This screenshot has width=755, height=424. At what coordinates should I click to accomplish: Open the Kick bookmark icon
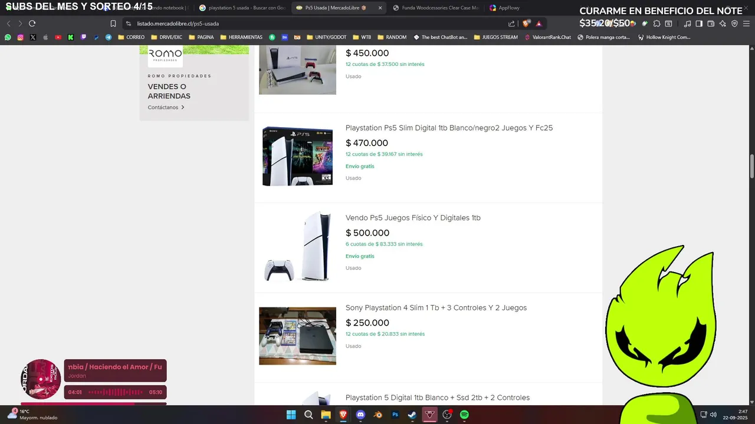[x=71, y=37]
